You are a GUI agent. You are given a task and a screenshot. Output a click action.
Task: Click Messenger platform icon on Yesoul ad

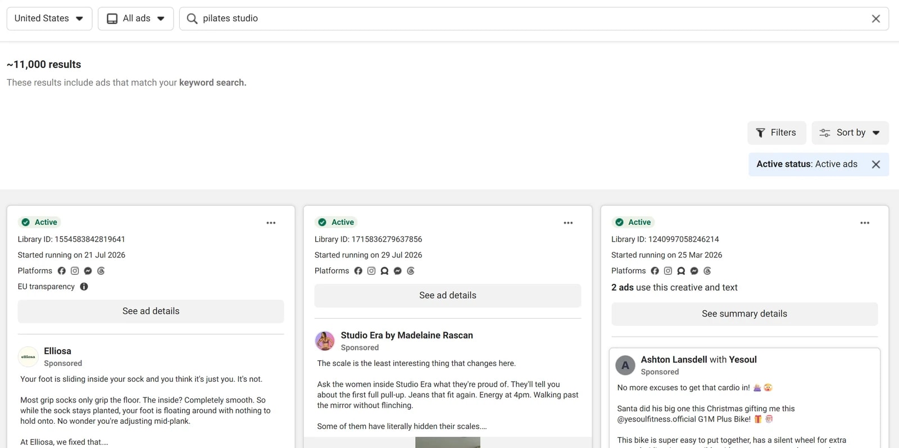click(x=694, y=271)
